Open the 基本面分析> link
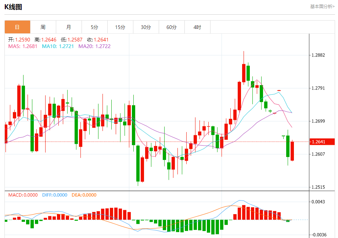Viewport: 338px width, 238px height. tap(322, 7)
